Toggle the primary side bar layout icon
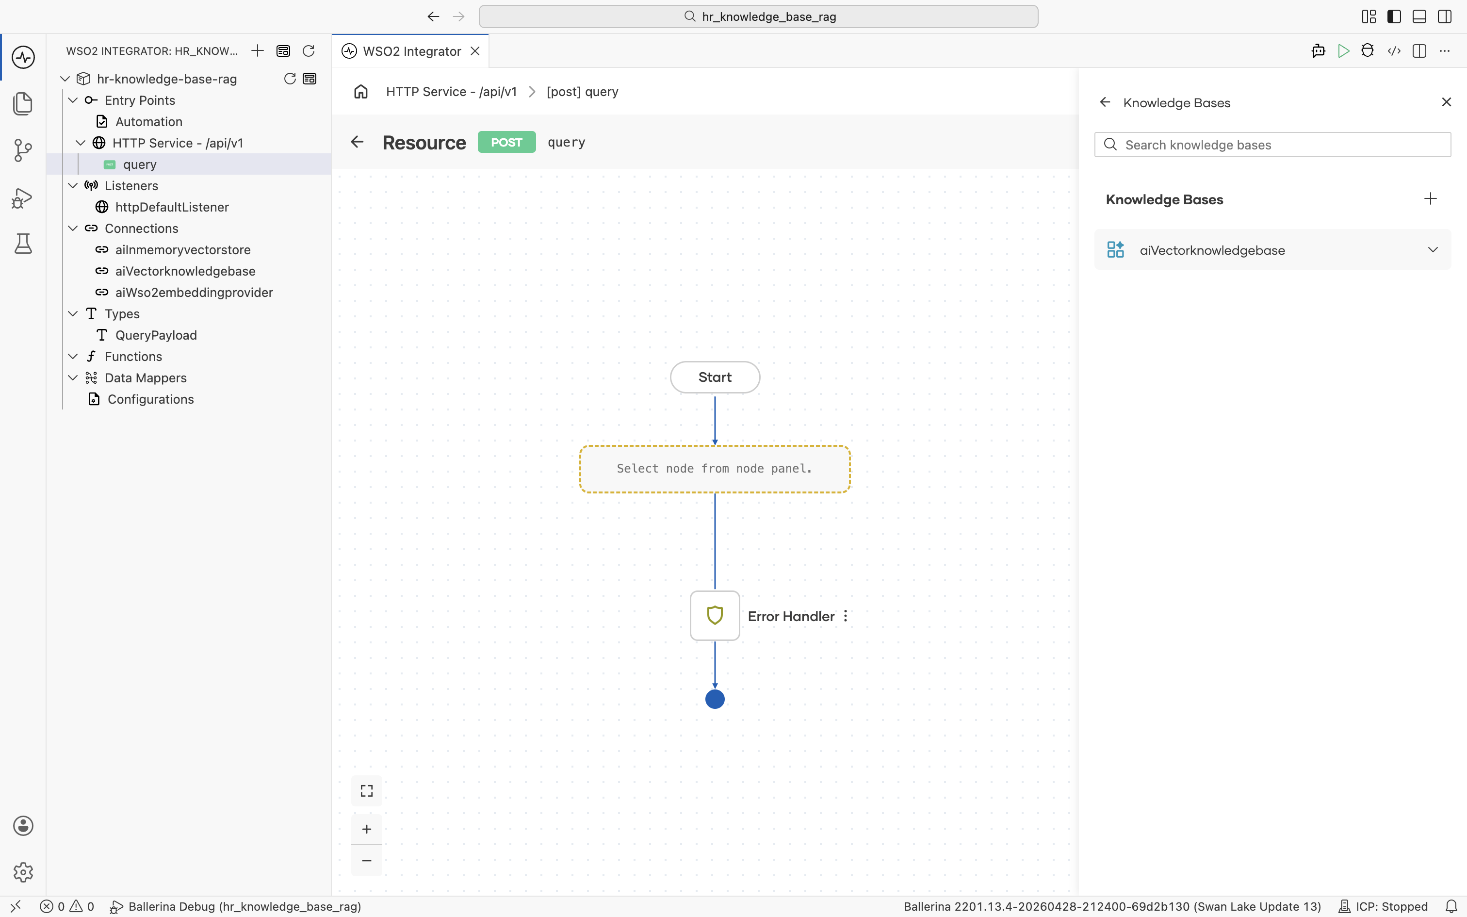1467x917 pixels. click(1394, 16)
